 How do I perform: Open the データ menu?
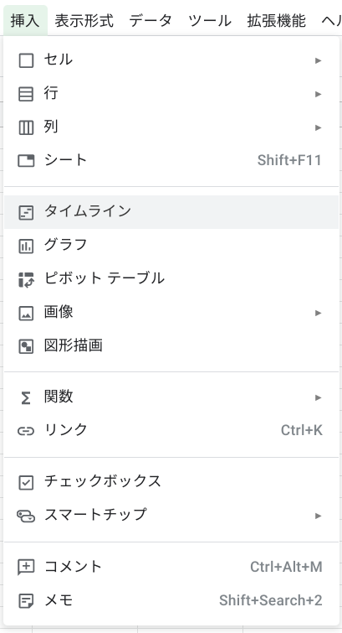tap(151, 21)
